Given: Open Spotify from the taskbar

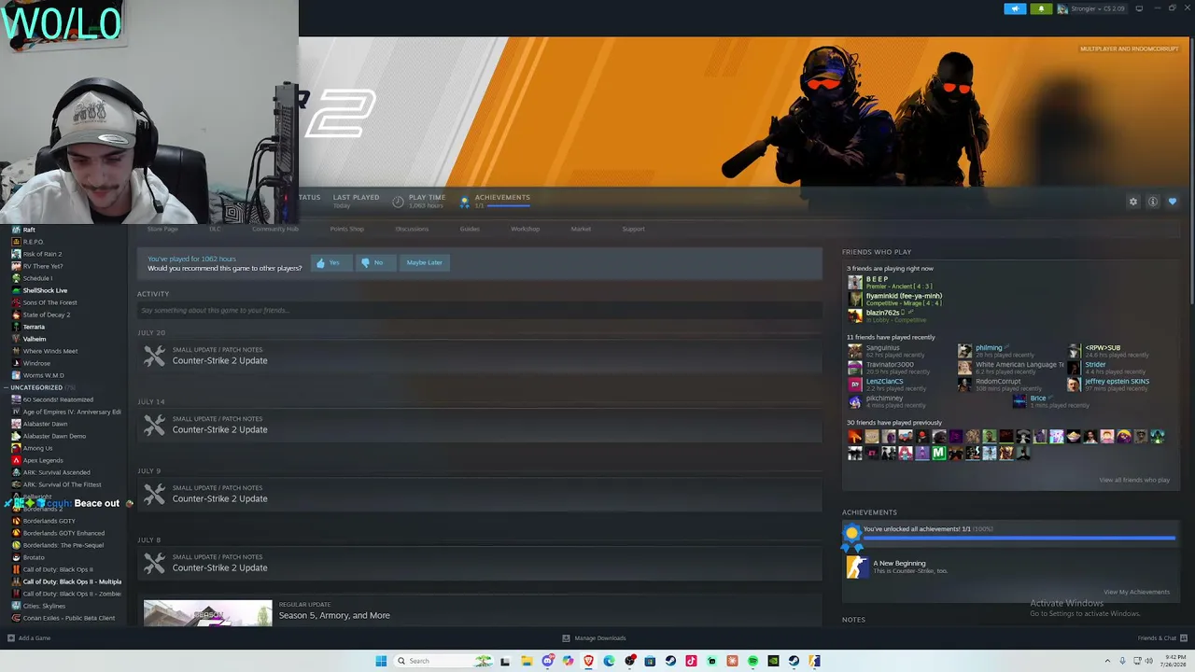Looking at the screenshot, I should (752, 661).
